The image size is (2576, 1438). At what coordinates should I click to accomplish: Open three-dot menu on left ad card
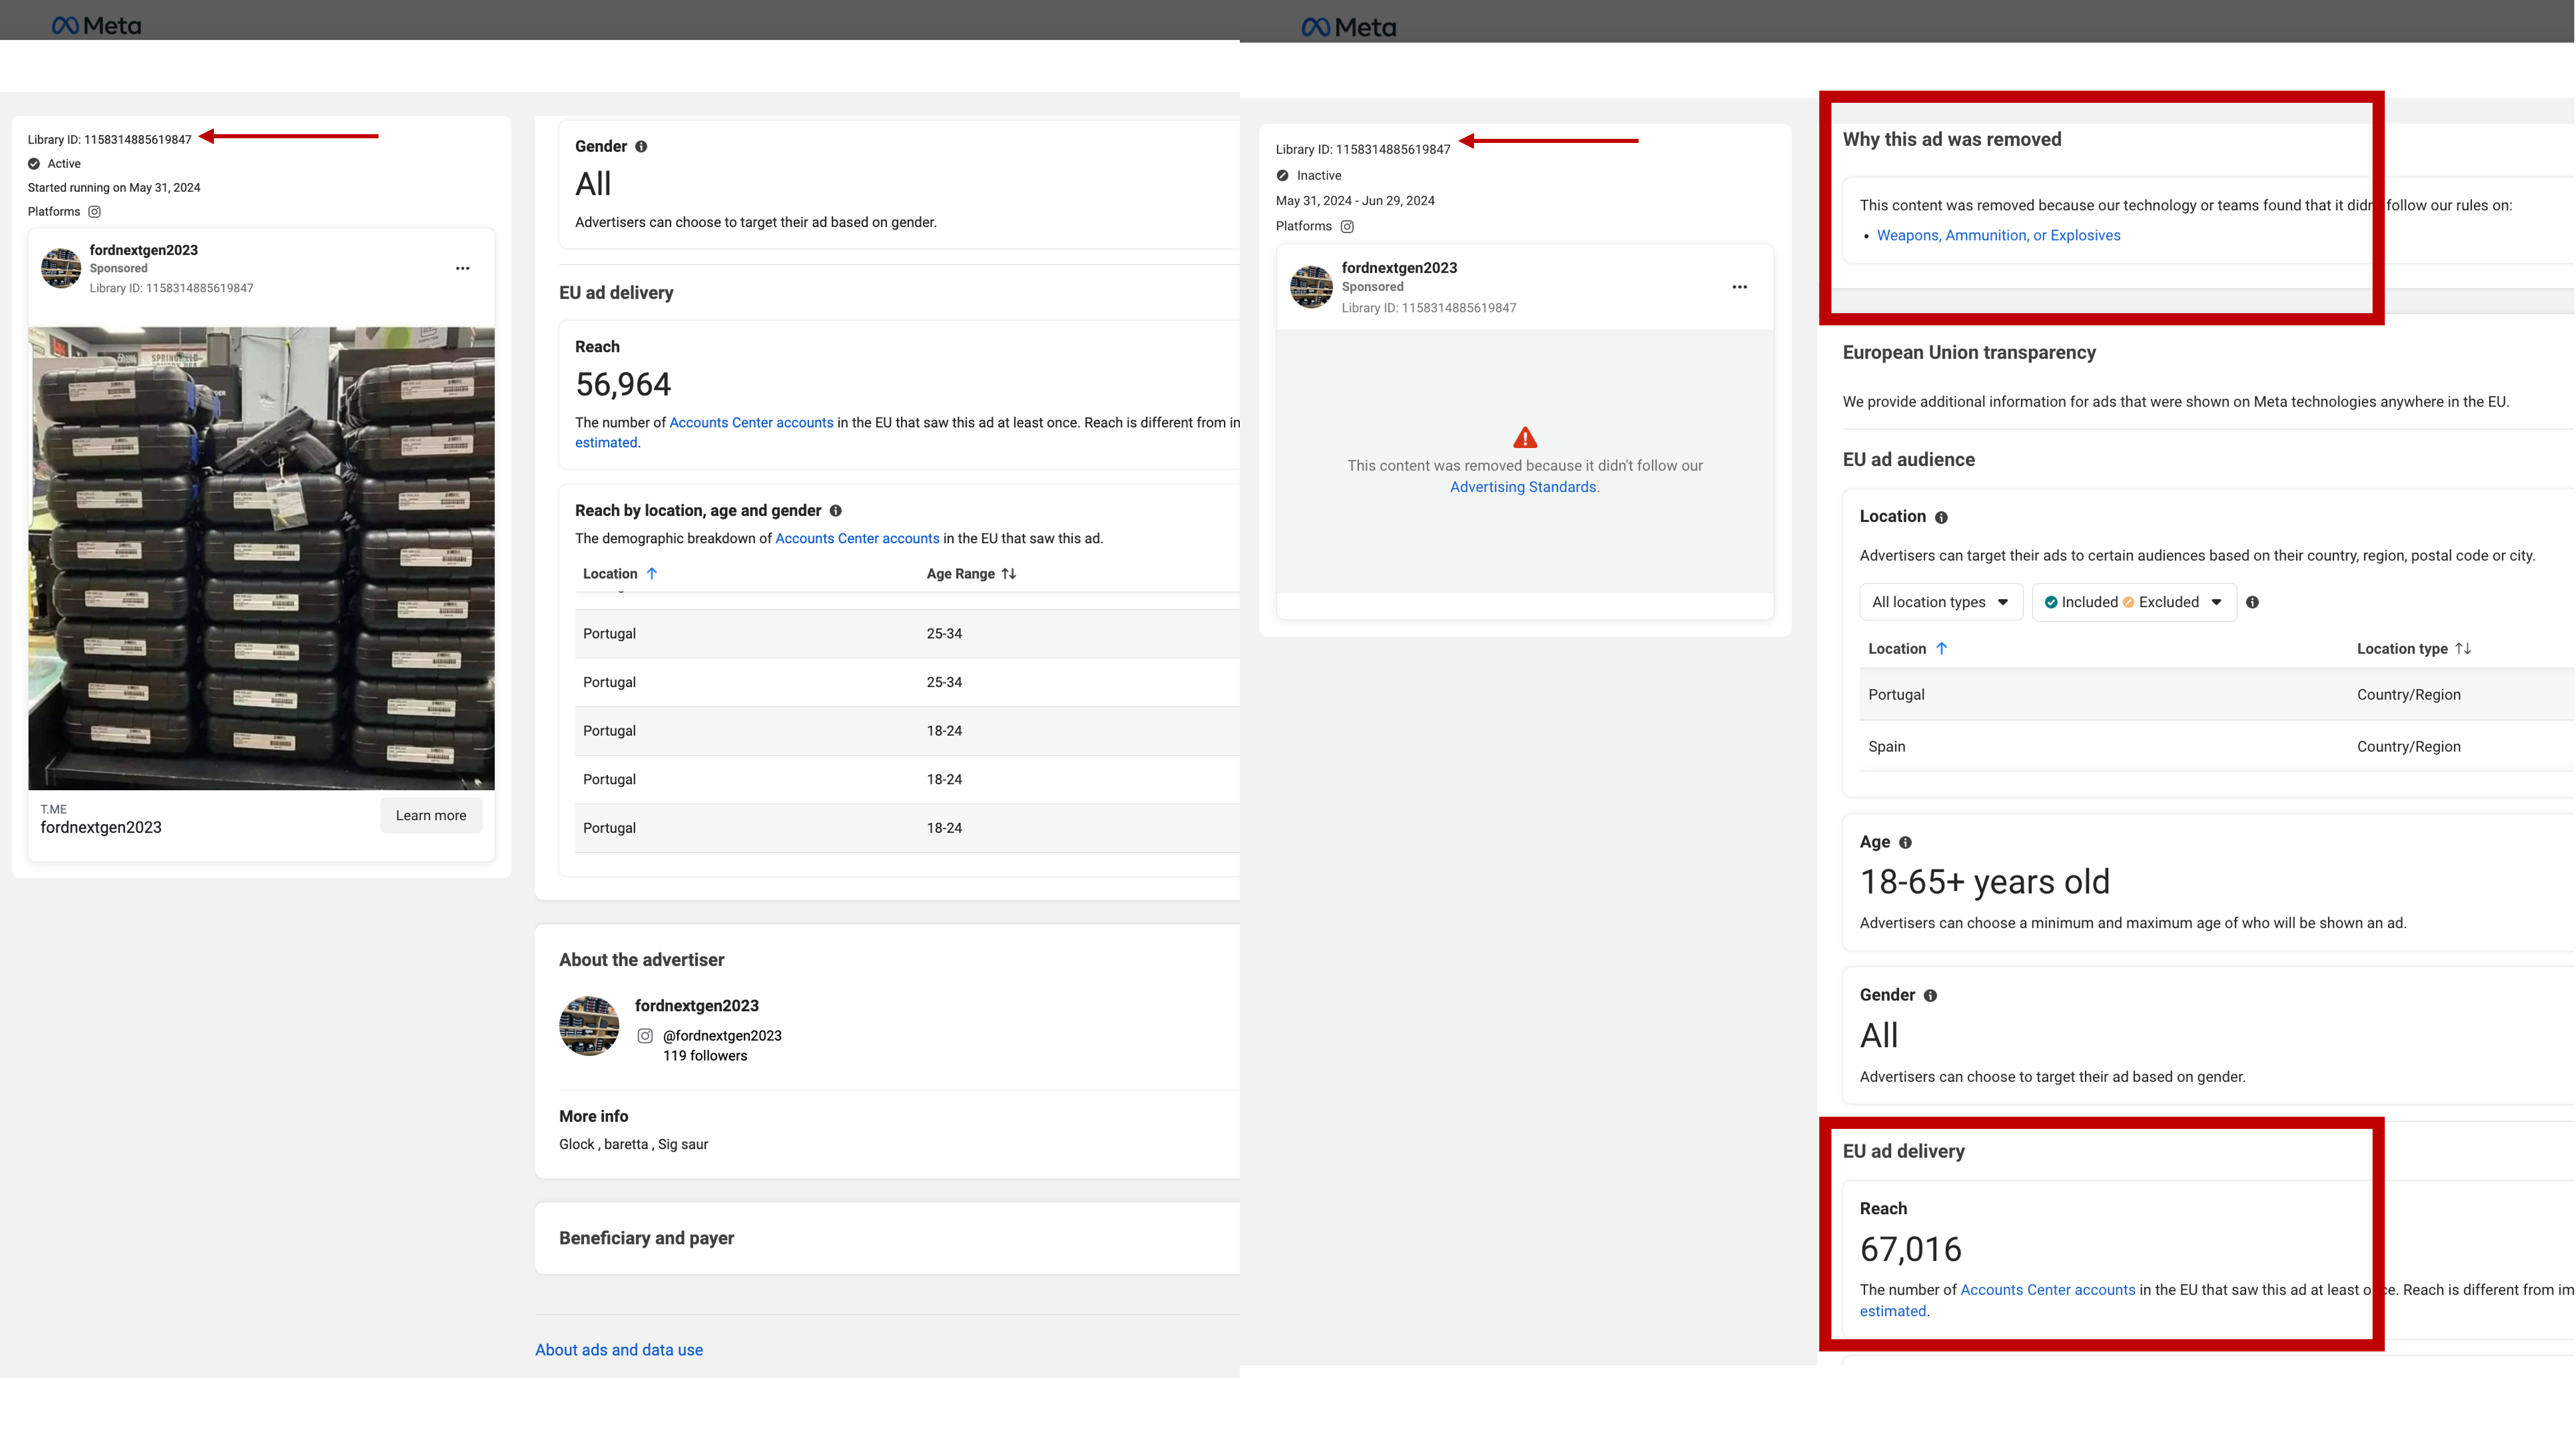(x=462, y=268)
